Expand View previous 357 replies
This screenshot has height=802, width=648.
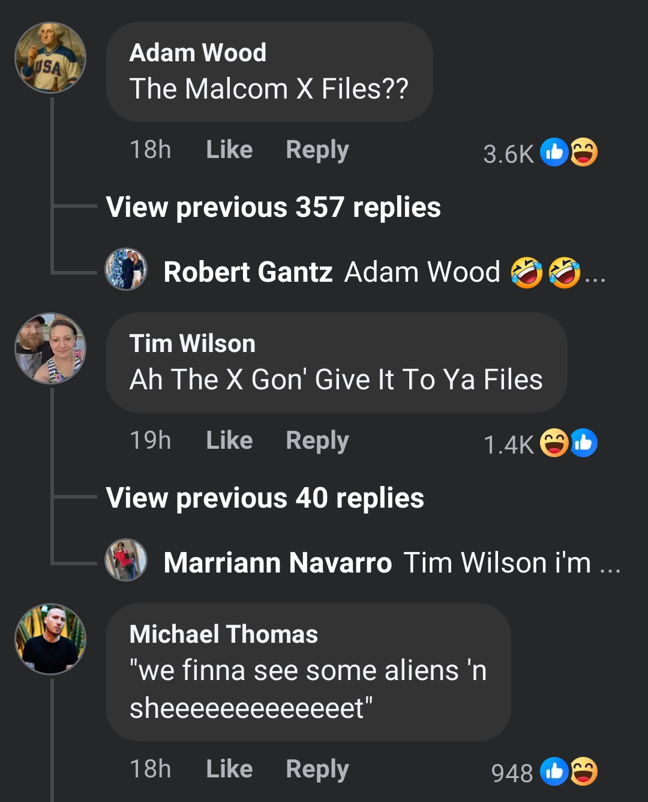point(274,207)
